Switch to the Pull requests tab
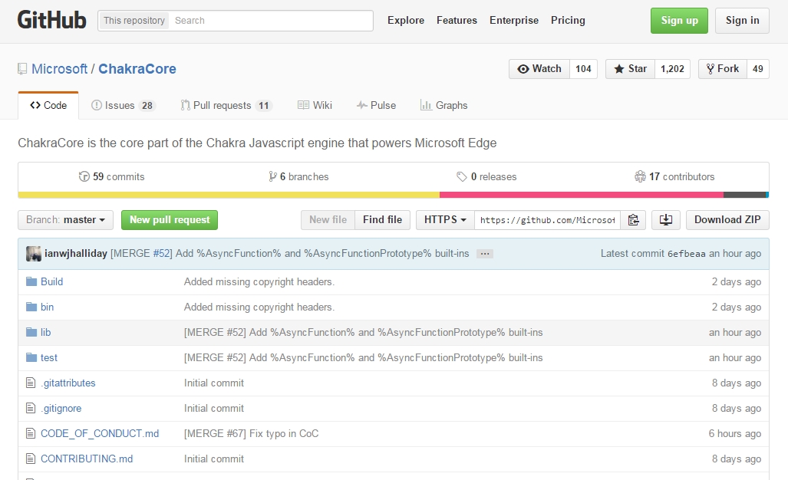The width and height of the screenshot is (788, 480). (220, 105)
